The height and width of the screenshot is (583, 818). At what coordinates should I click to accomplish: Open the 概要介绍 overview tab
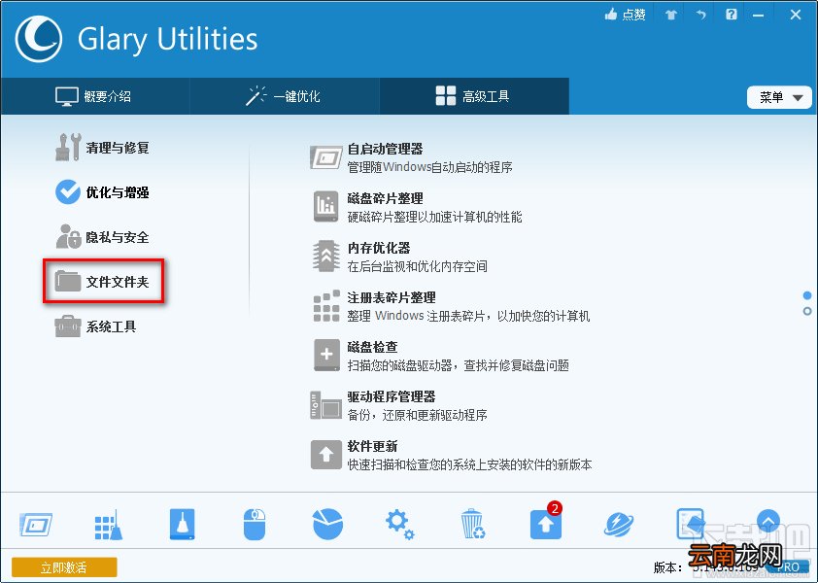tap(94, 96)
